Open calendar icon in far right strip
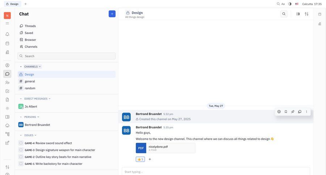 point(320,14)
